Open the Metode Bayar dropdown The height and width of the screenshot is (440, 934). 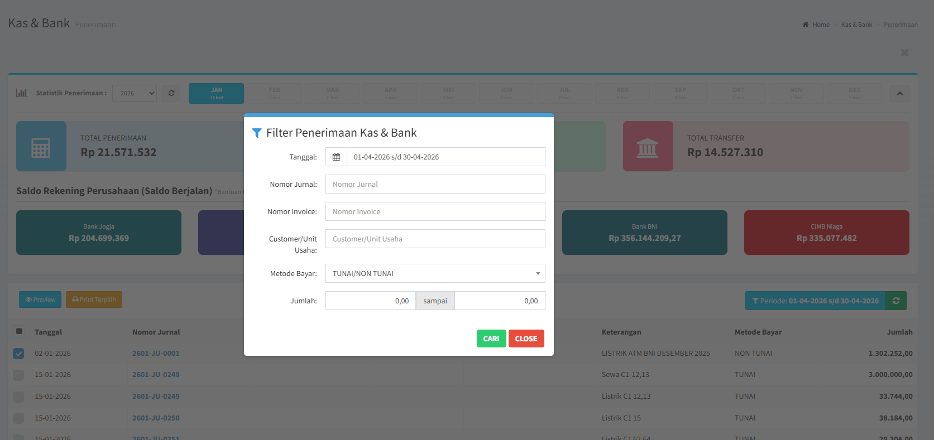435,273
